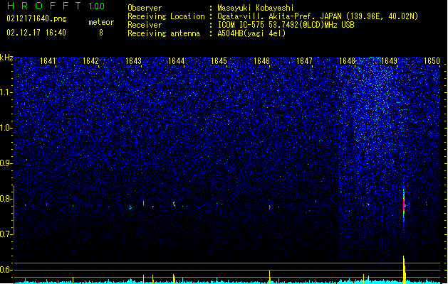Screen dimensions: 448x284
Task: Click the 1643 time axis marker
Action: [133, 61]
